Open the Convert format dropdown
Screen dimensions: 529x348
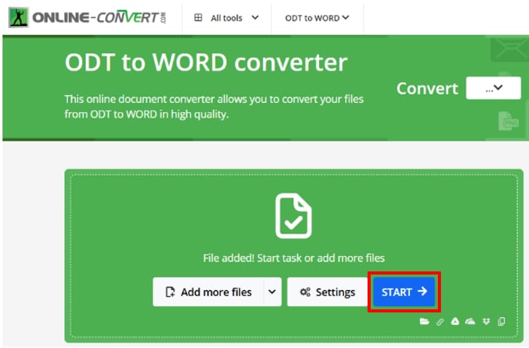pos(493,88)
